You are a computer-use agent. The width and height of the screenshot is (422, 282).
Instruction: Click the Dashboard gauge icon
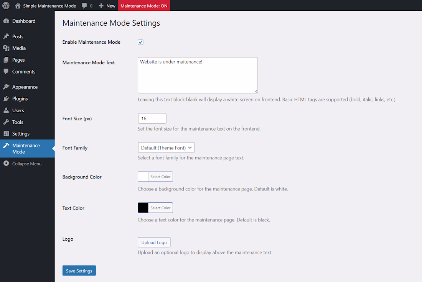tap(6, 21)
